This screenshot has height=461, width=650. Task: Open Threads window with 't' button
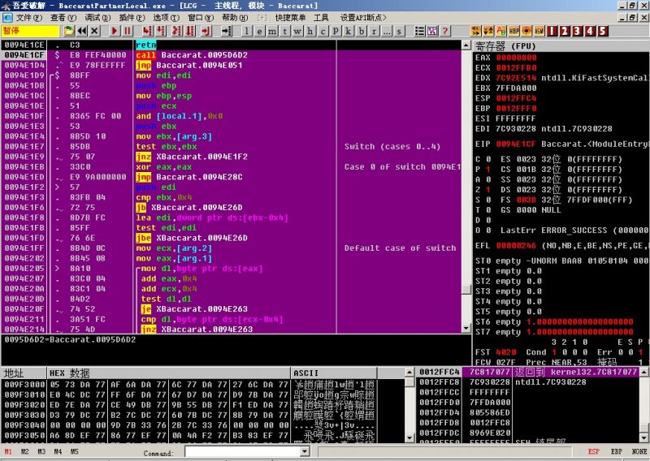[285, 31]
